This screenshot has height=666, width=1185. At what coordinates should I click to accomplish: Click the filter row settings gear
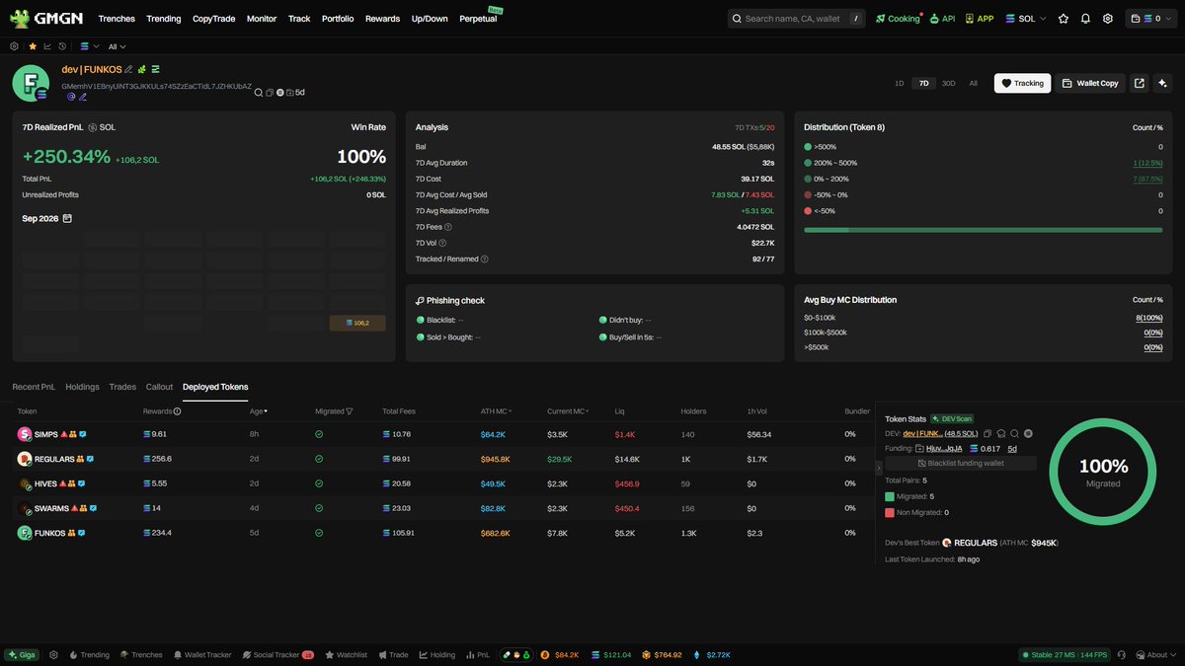pos(14,46)
